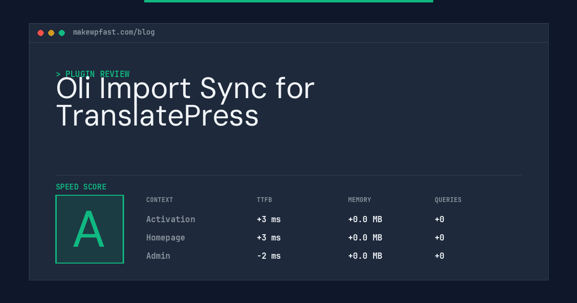Click the Admin memory value '+0.0 MB'
The width and height of the screenshot is (577, 303).
click(365, 256)
